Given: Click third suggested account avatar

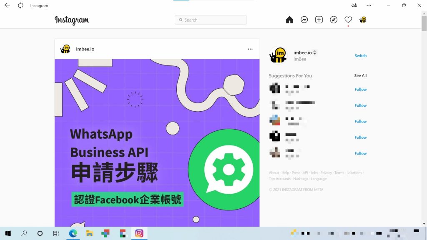Looking at the screenshot, I should click(275, 120).
